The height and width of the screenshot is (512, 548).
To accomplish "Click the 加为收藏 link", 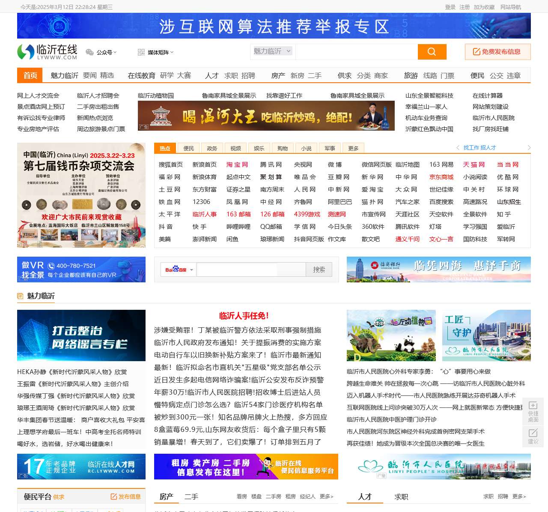I will (484, 7).
